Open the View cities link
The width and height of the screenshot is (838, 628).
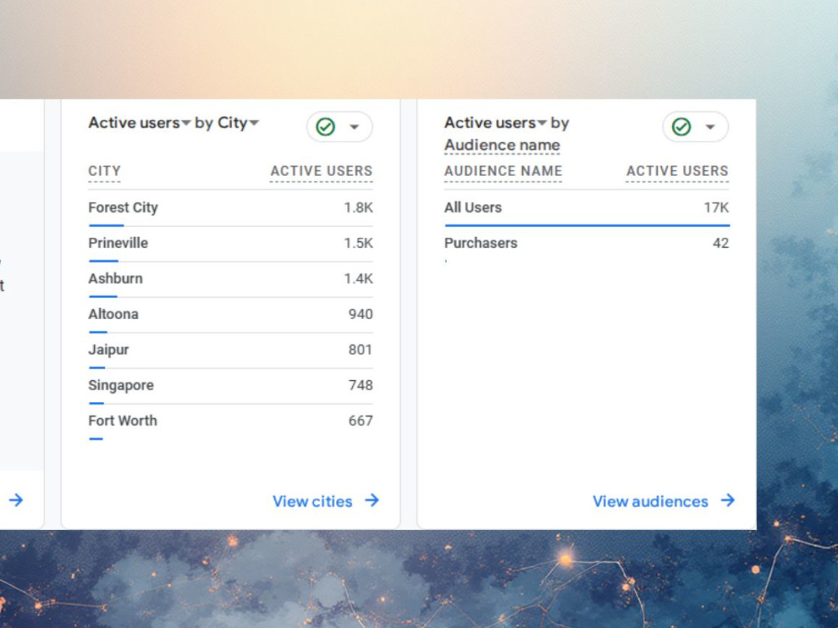coord(312,502)
